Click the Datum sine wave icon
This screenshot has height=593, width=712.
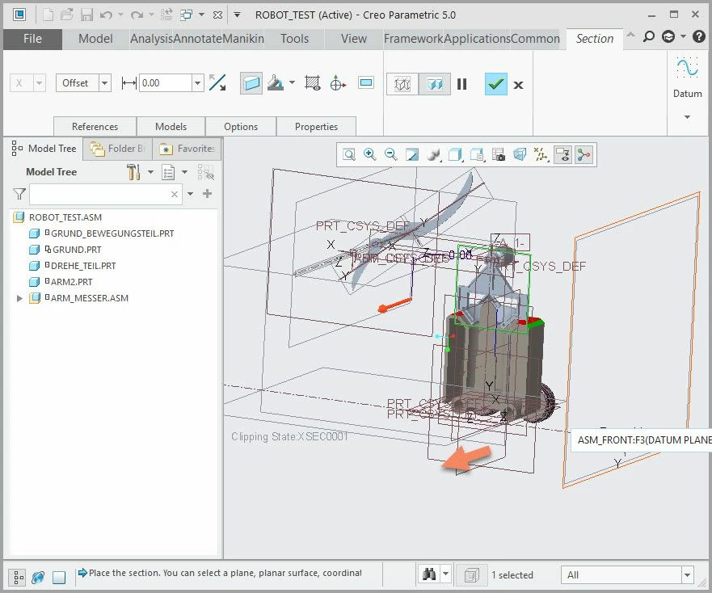(x=687, y=68)
